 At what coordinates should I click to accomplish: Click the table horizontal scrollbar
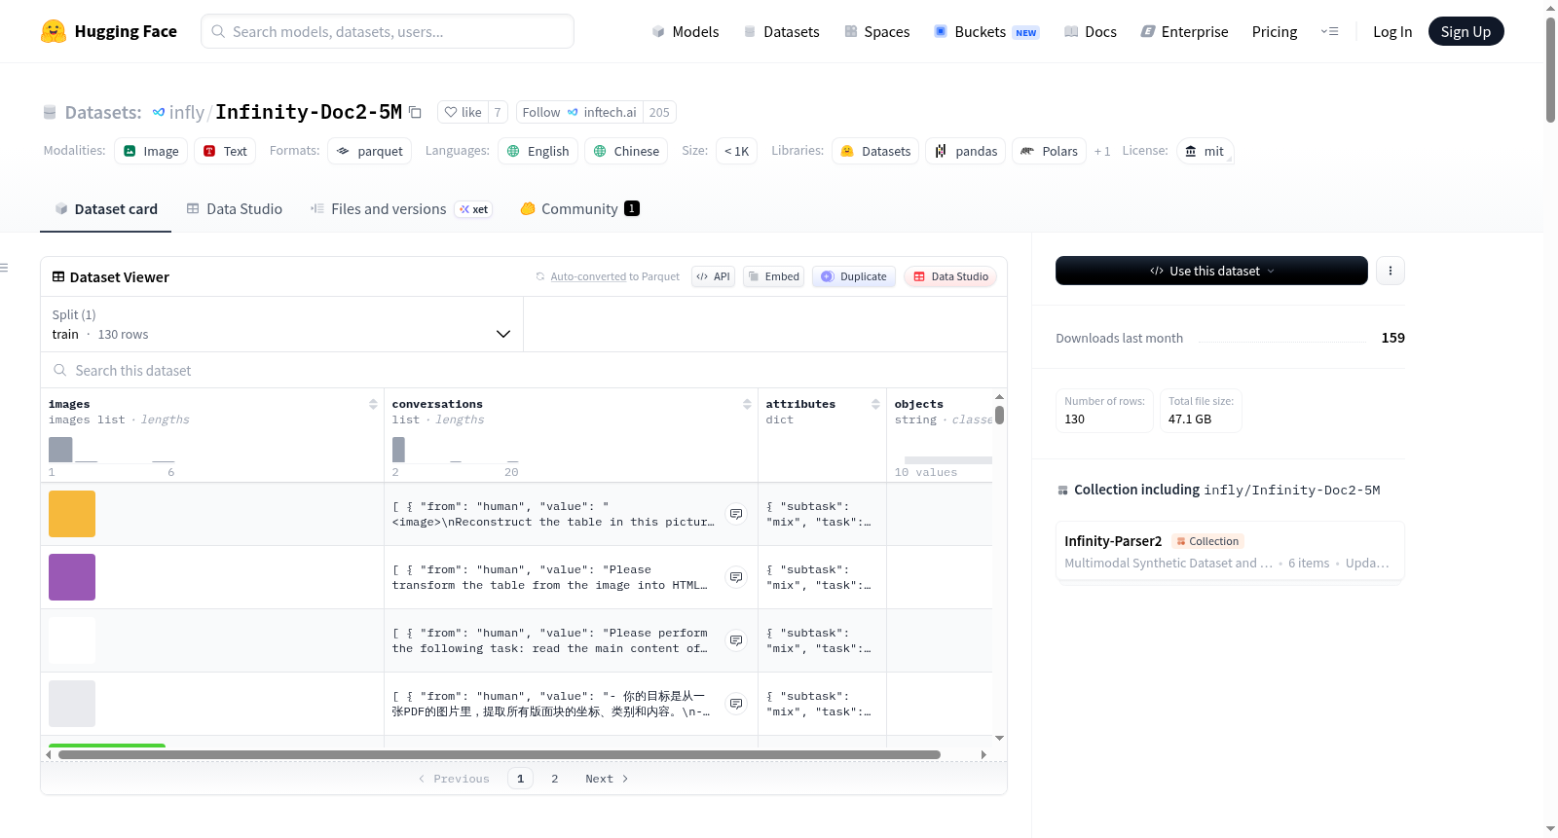point(500,754)
